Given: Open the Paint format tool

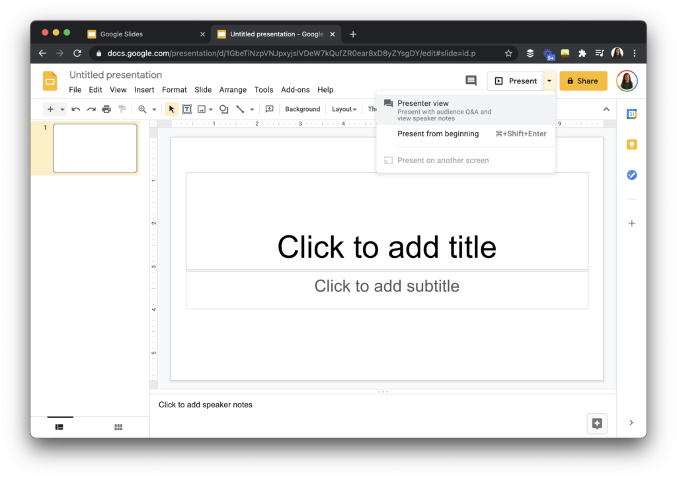Looking at the screenshot, I should 122,109.
